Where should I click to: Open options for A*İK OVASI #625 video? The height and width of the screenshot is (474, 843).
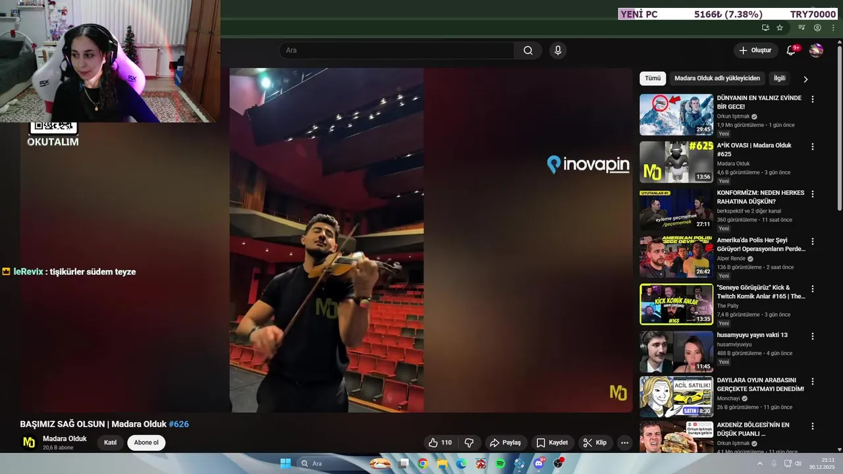pos(812,146)
